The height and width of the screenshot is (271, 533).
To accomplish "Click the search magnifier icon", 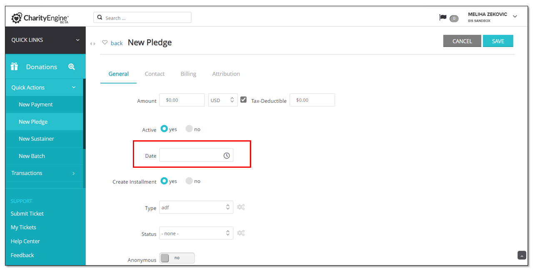I will (x=100, y=18).
